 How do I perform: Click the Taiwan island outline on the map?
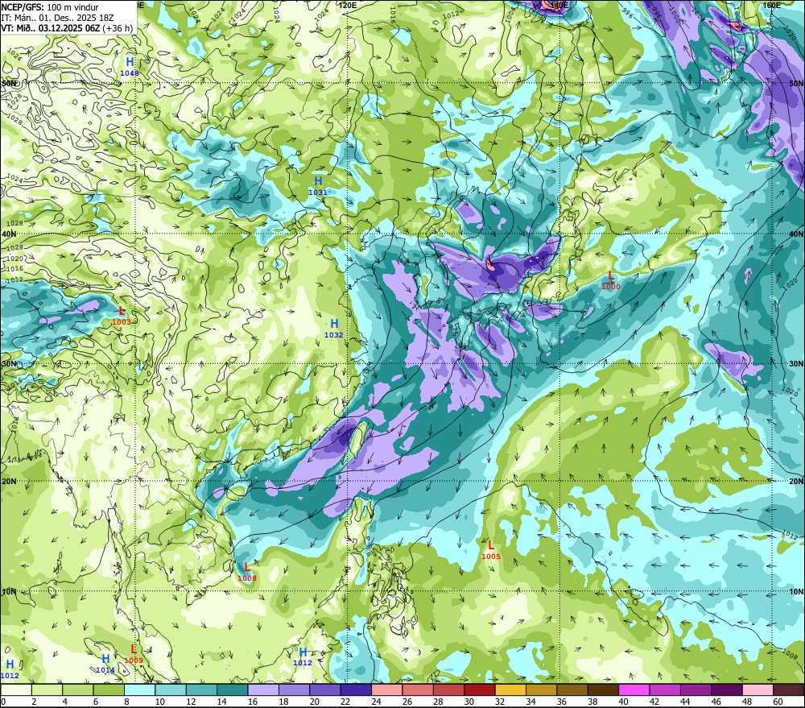click(x=358, y=441)
